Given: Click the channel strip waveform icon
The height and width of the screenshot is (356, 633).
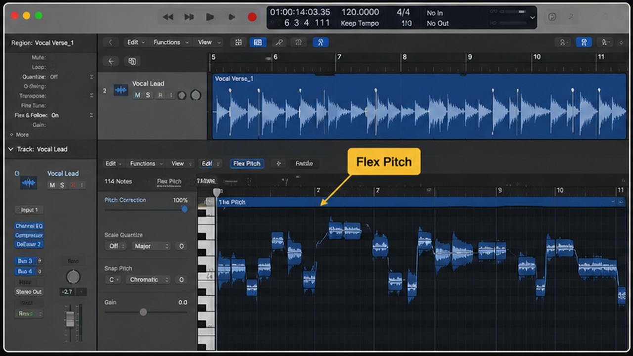Looking at the screenshot, I should tap(28, 183).
